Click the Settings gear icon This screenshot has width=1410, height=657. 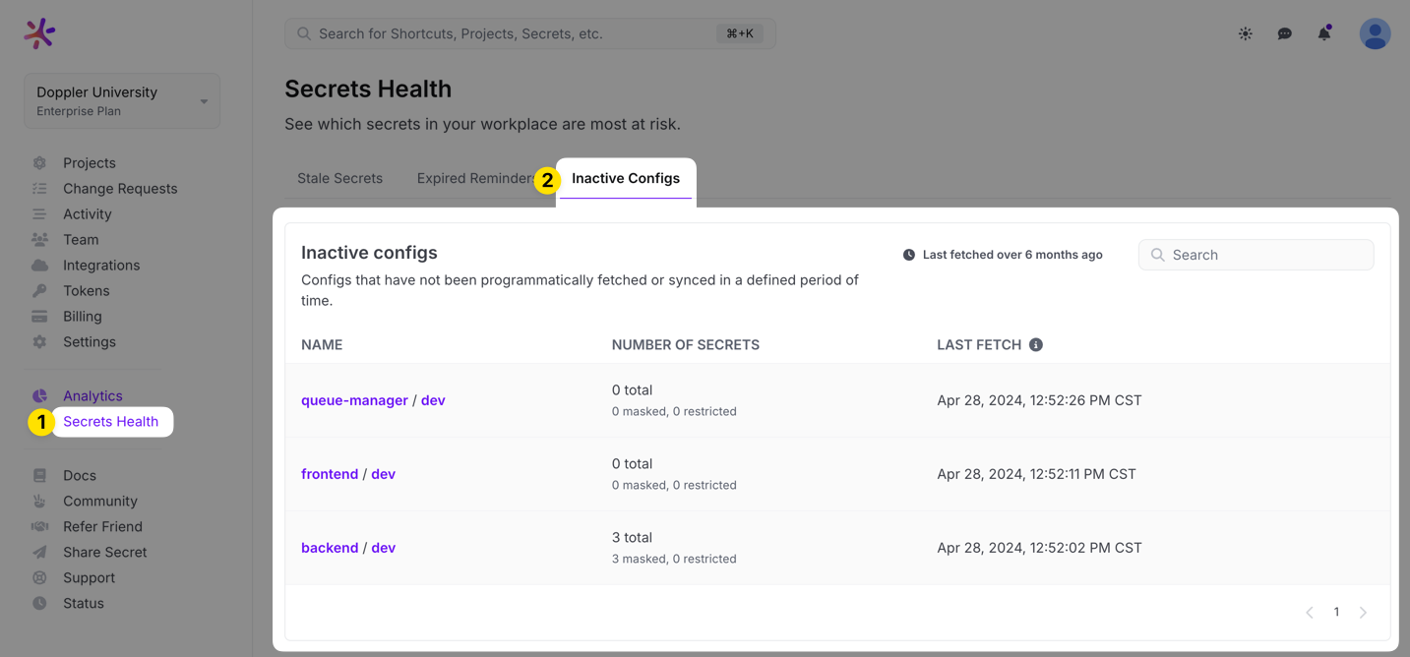tap(39, 342)
